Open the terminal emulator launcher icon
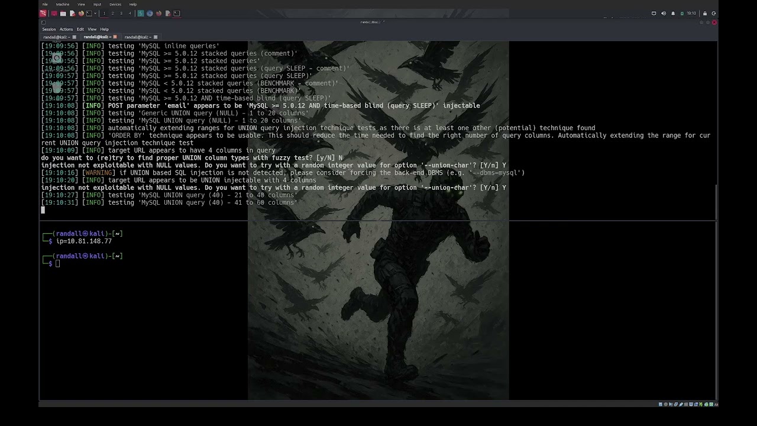The width and height of the screenshot is (757, 426). [89, 13]
